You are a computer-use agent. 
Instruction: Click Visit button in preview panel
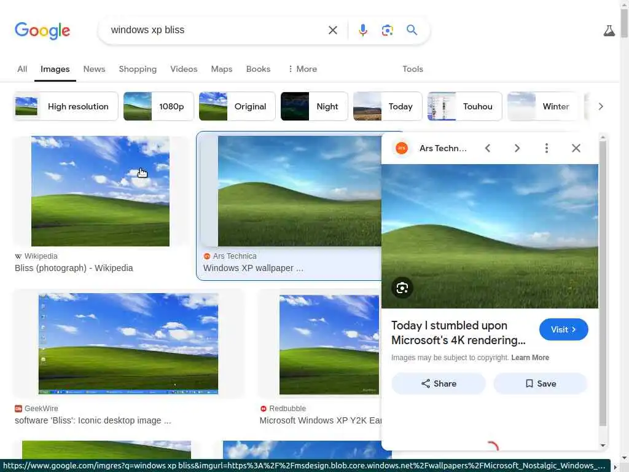[564, 329]
